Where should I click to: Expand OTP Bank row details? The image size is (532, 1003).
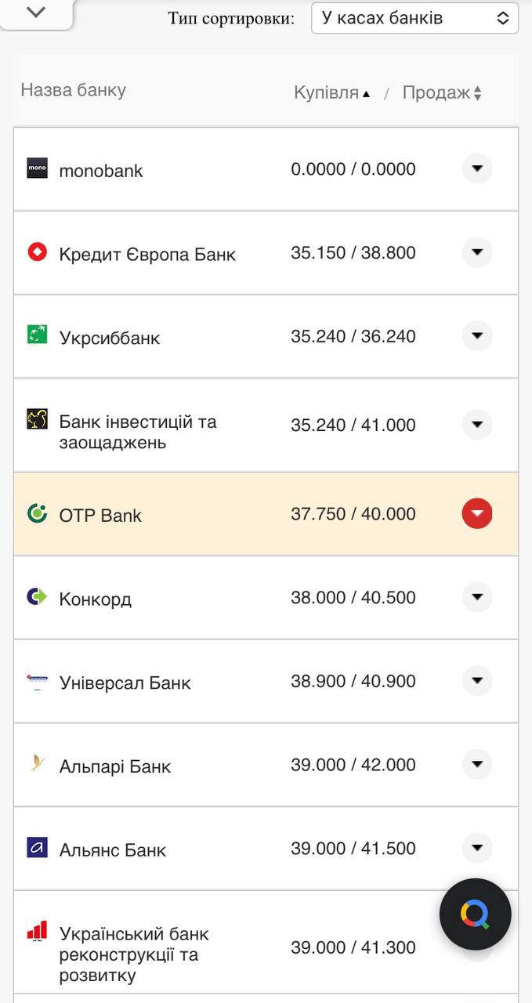[x=476, y=514]
